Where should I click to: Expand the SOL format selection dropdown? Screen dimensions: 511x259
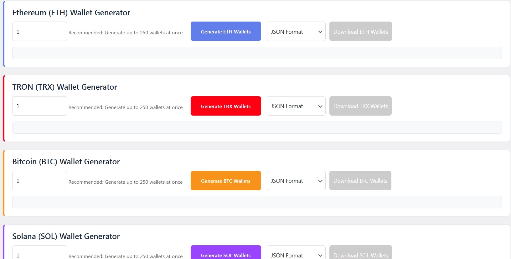[296, 254]
